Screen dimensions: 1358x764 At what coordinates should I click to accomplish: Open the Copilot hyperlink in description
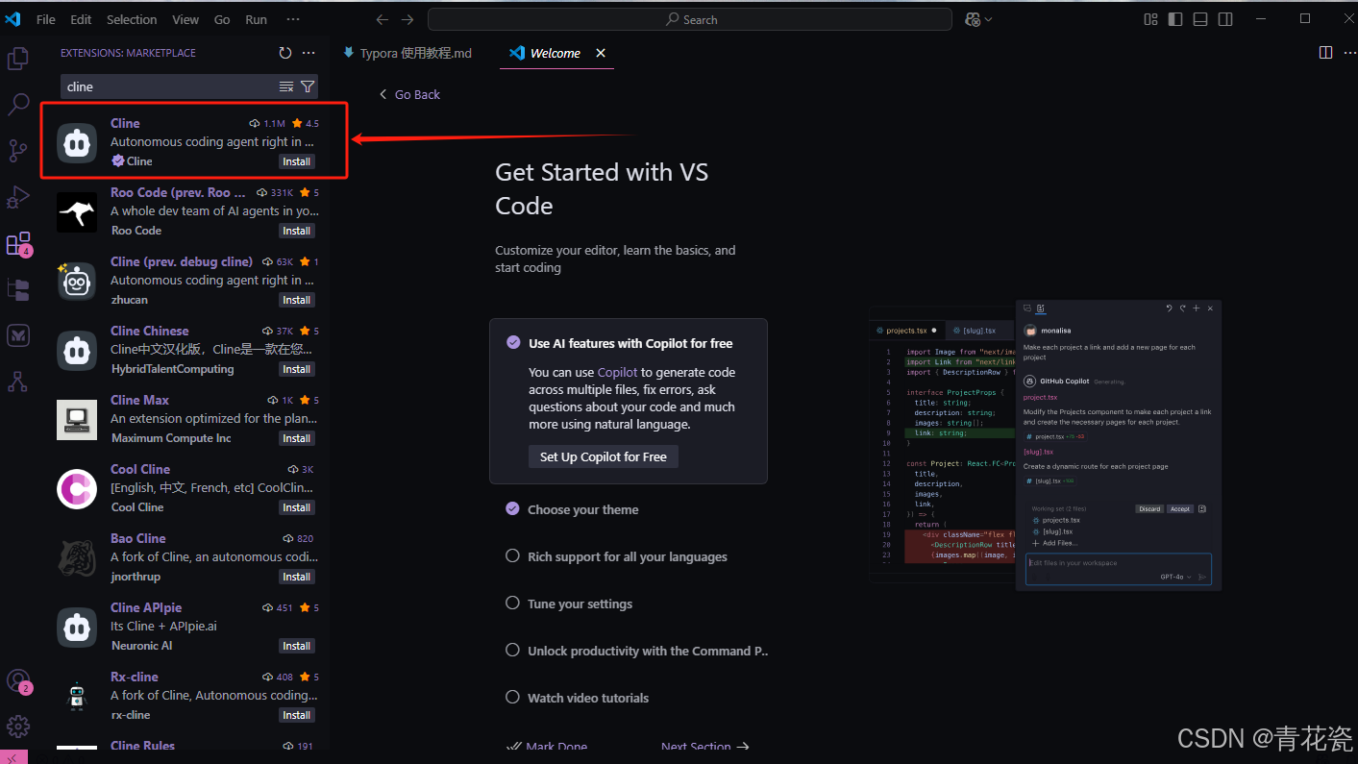pyautogui.click(x=617, y=372)
